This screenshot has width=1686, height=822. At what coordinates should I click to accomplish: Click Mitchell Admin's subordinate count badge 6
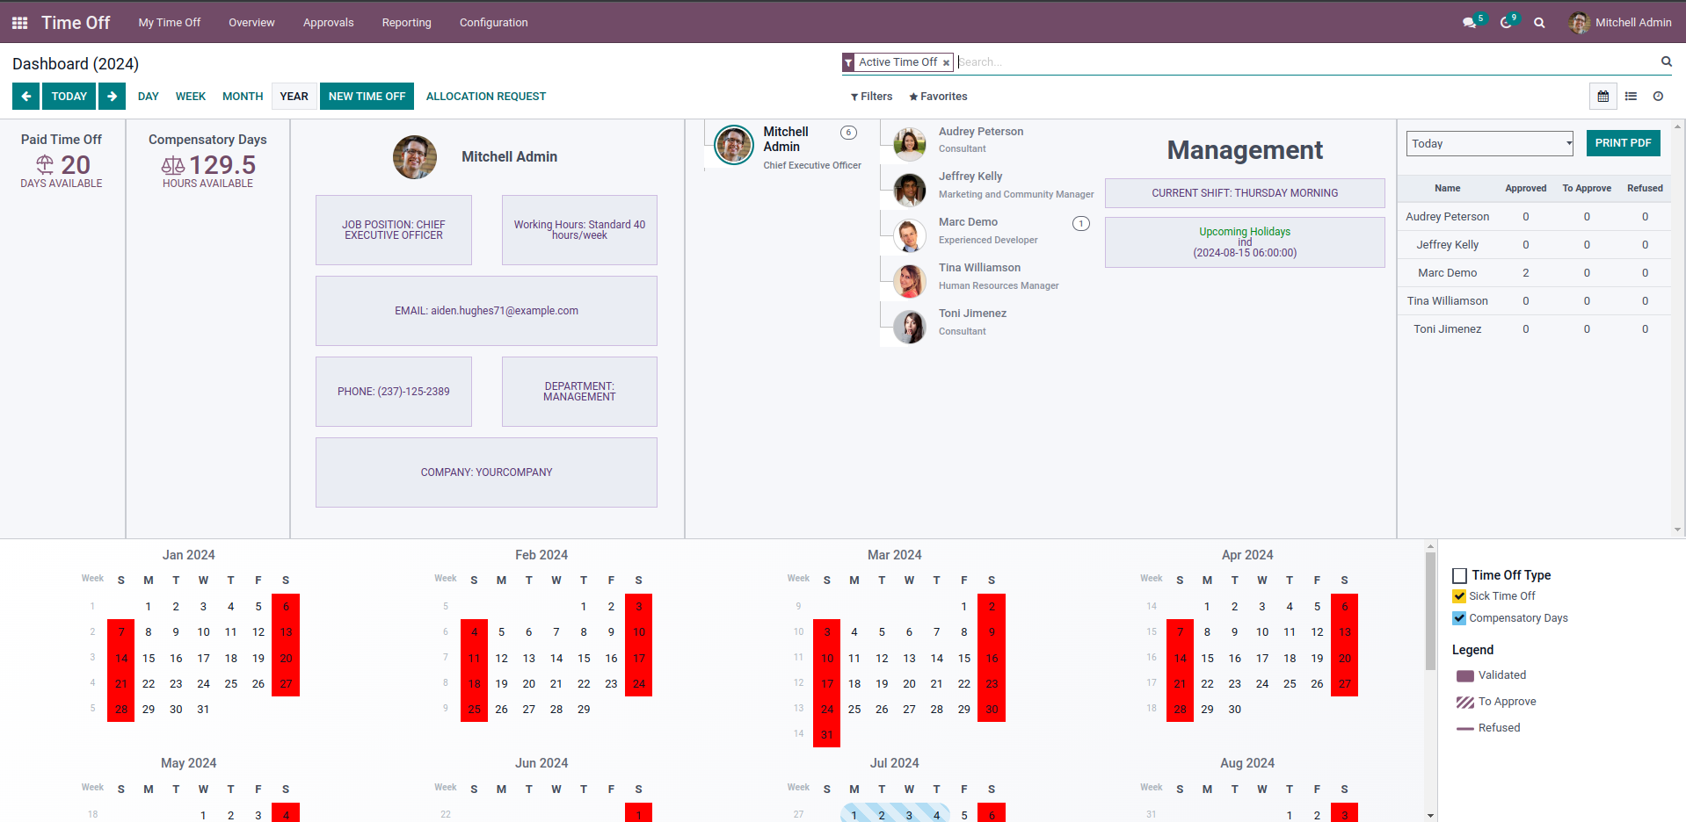(x=848, y=133)
